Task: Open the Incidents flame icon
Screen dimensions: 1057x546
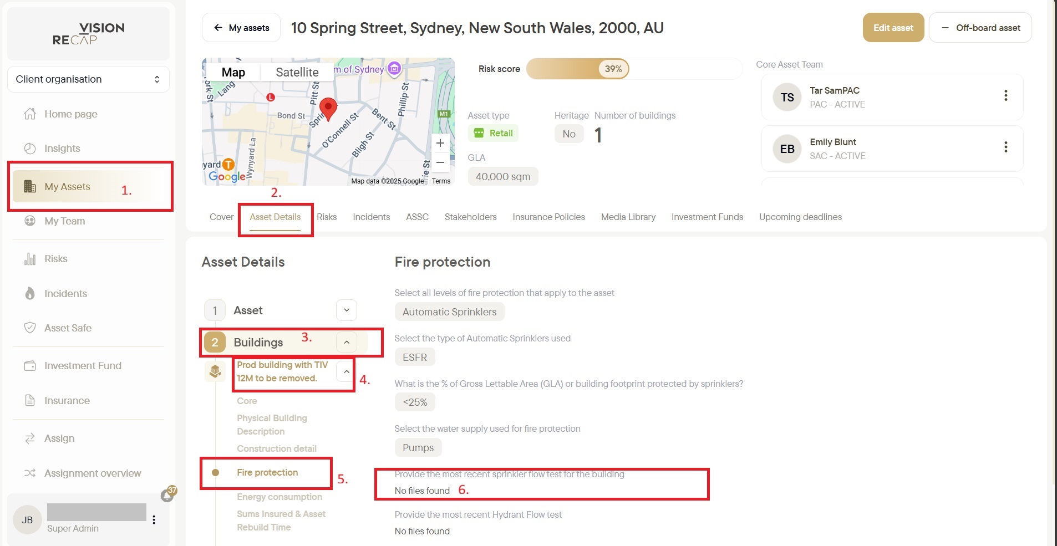Action: pyautogui.click(x=30, y=293)
